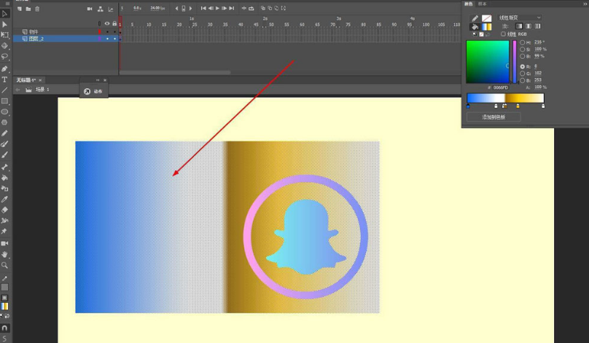The height and width of the screenshot is (343, 589).
Task: Select the blue gradient stop marker
Action: click(468, 106)
